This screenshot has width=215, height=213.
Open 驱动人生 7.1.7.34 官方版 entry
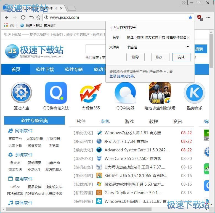click(x=126, y=141)
